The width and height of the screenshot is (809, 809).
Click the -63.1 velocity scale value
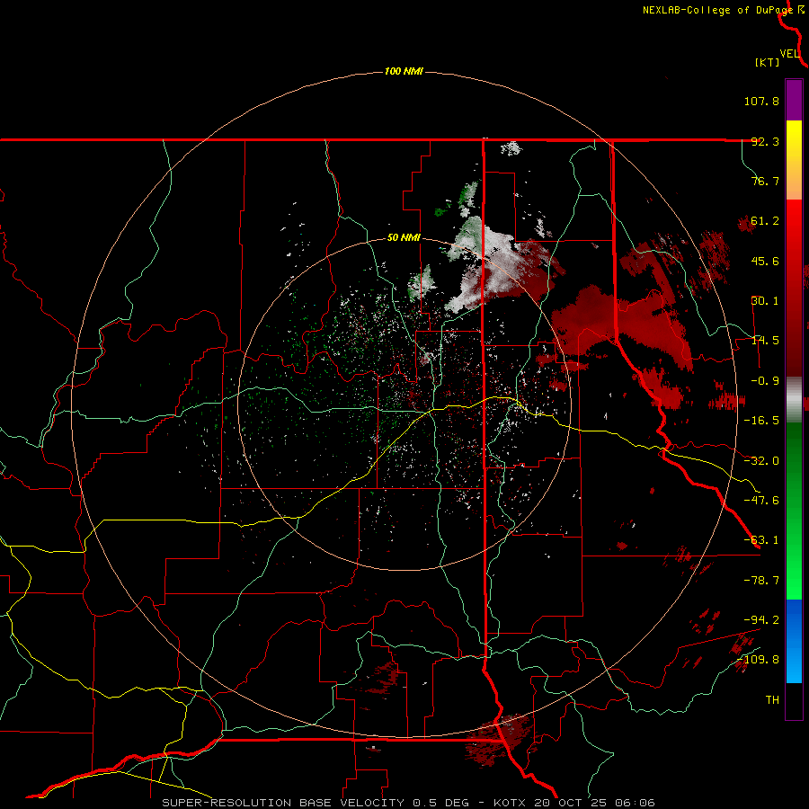[761, 540]
